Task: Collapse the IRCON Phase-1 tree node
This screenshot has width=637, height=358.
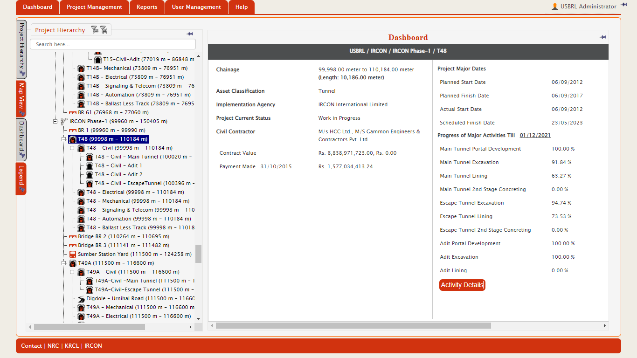Action: (55, 121)
